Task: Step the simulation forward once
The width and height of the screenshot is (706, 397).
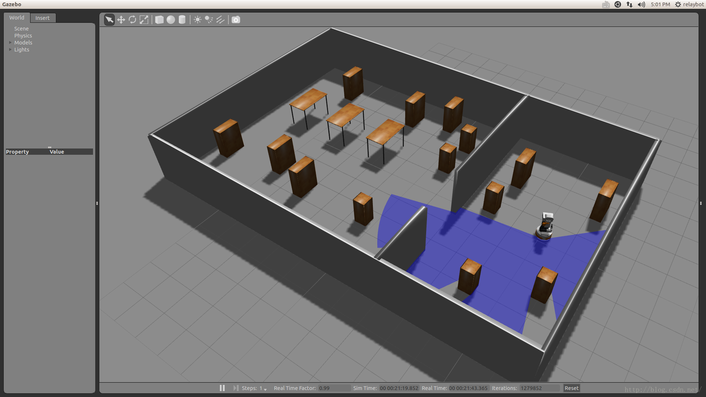Action: (236, 388)
